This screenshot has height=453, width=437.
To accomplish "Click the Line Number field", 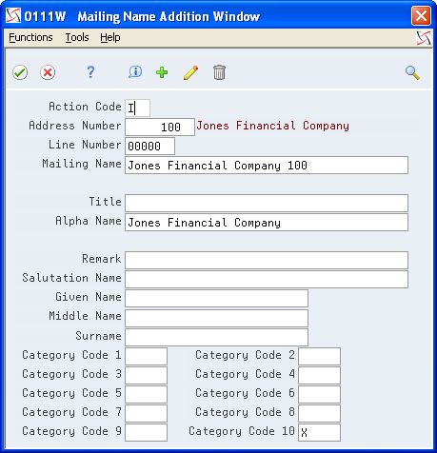I will [149, 146].
